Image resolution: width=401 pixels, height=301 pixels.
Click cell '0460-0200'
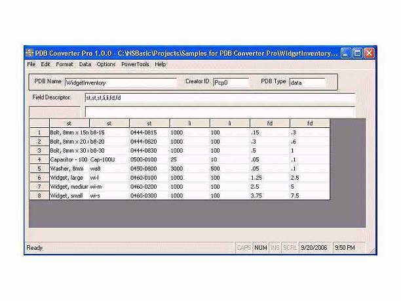(x=149, y=187)
